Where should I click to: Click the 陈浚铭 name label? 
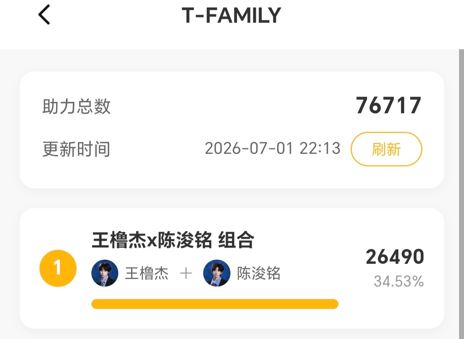coord(259,273)
